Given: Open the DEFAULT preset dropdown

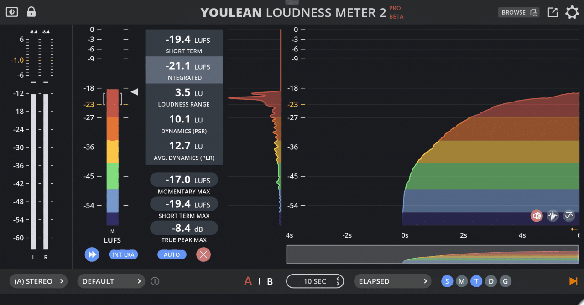Looking at the screenshot, I should click(111, 281).
